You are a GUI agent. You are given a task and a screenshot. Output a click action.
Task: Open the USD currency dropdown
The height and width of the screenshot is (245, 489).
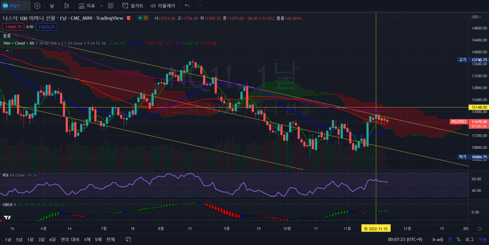point(476,17)
